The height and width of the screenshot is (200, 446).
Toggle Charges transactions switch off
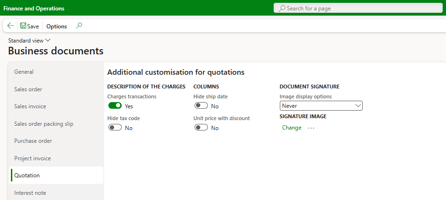coord(115,106)
